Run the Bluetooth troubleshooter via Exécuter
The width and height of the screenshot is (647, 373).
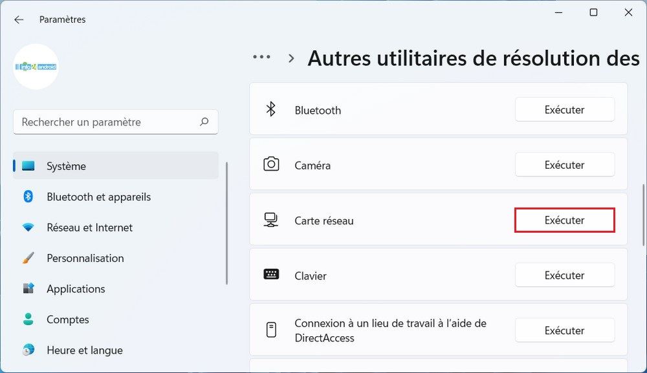pos(564,109)
